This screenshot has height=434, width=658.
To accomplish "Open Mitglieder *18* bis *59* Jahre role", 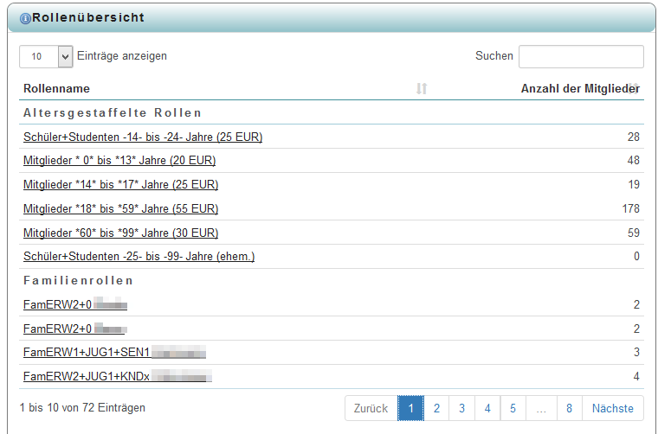I will pos(120,208).
